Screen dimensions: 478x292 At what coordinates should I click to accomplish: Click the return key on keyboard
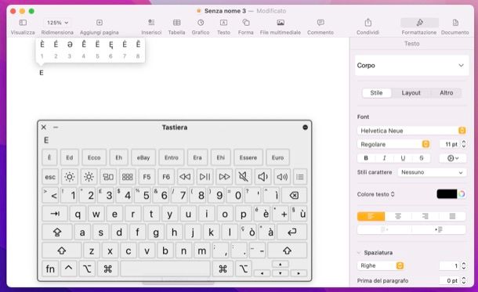[x=292, y=233]
